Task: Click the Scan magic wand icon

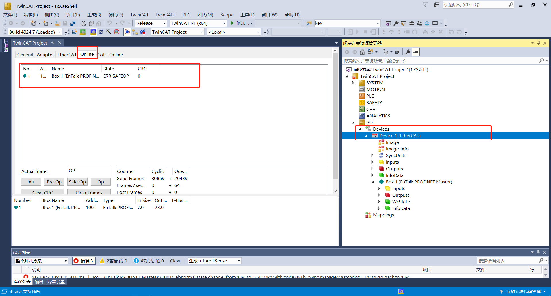Action: point(109,32)
